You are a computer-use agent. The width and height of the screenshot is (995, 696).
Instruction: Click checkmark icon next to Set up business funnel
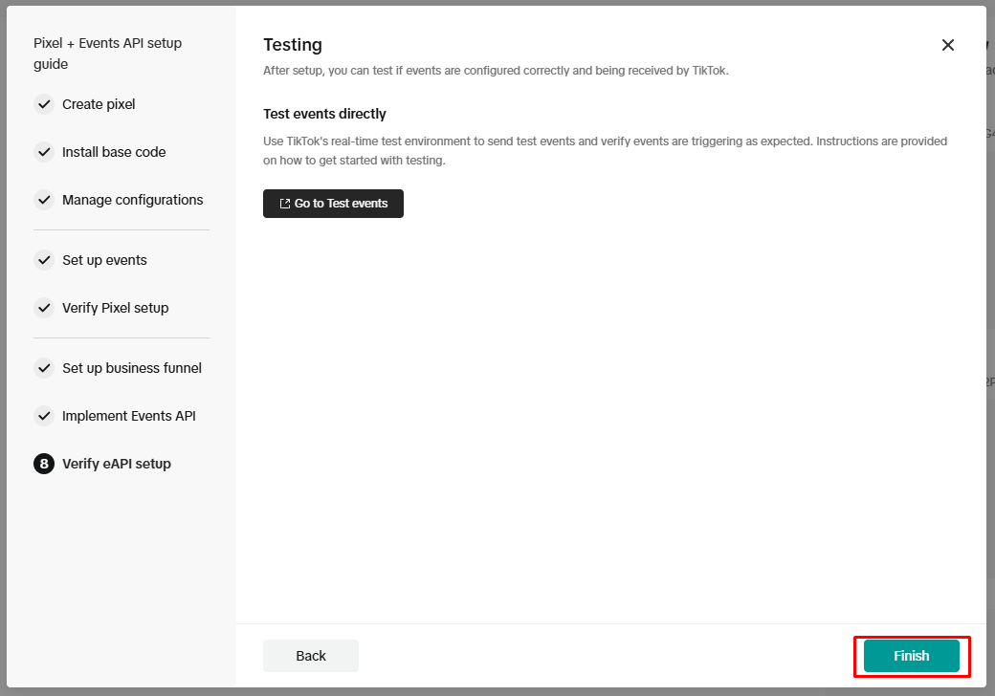point(44,368)
